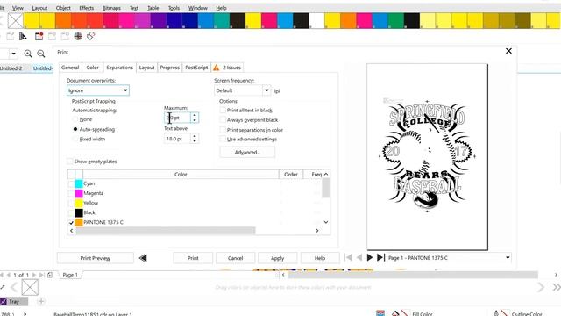Click the globe toolbar icon
Screen dimensions: 561x316
tap(78, 36)
